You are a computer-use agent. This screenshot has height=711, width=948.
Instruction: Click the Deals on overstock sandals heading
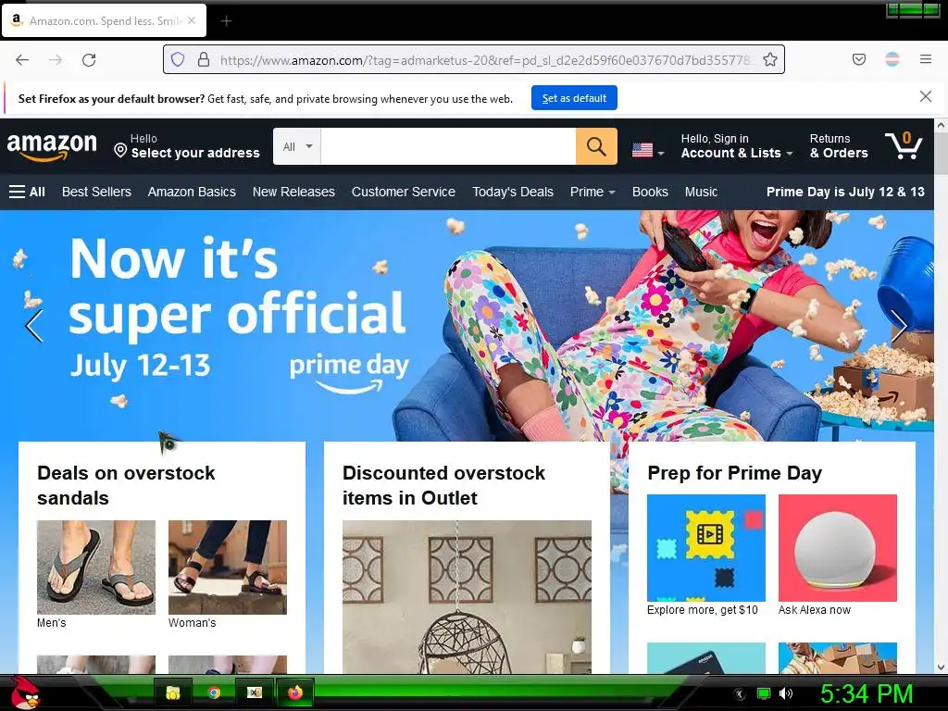click(x=126, y=485)
